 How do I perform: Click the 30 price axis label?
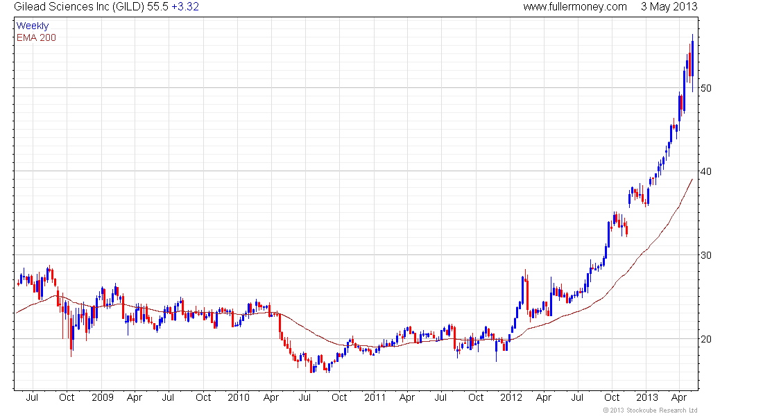[x=705, y=255]
